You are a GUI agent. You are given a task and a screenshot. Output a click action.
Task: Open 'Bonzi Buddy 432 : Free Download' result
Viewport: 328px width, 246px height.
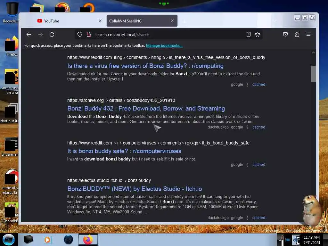[x=146, y=108]
